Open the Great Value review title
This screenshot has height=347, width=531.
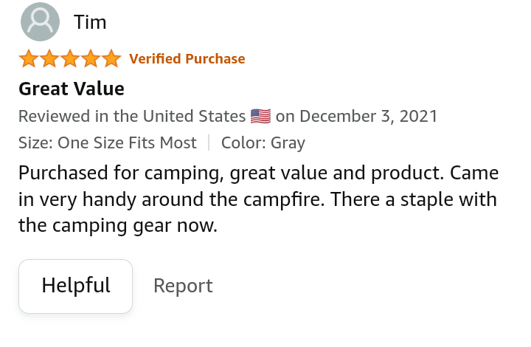click(x=72, y=89)
